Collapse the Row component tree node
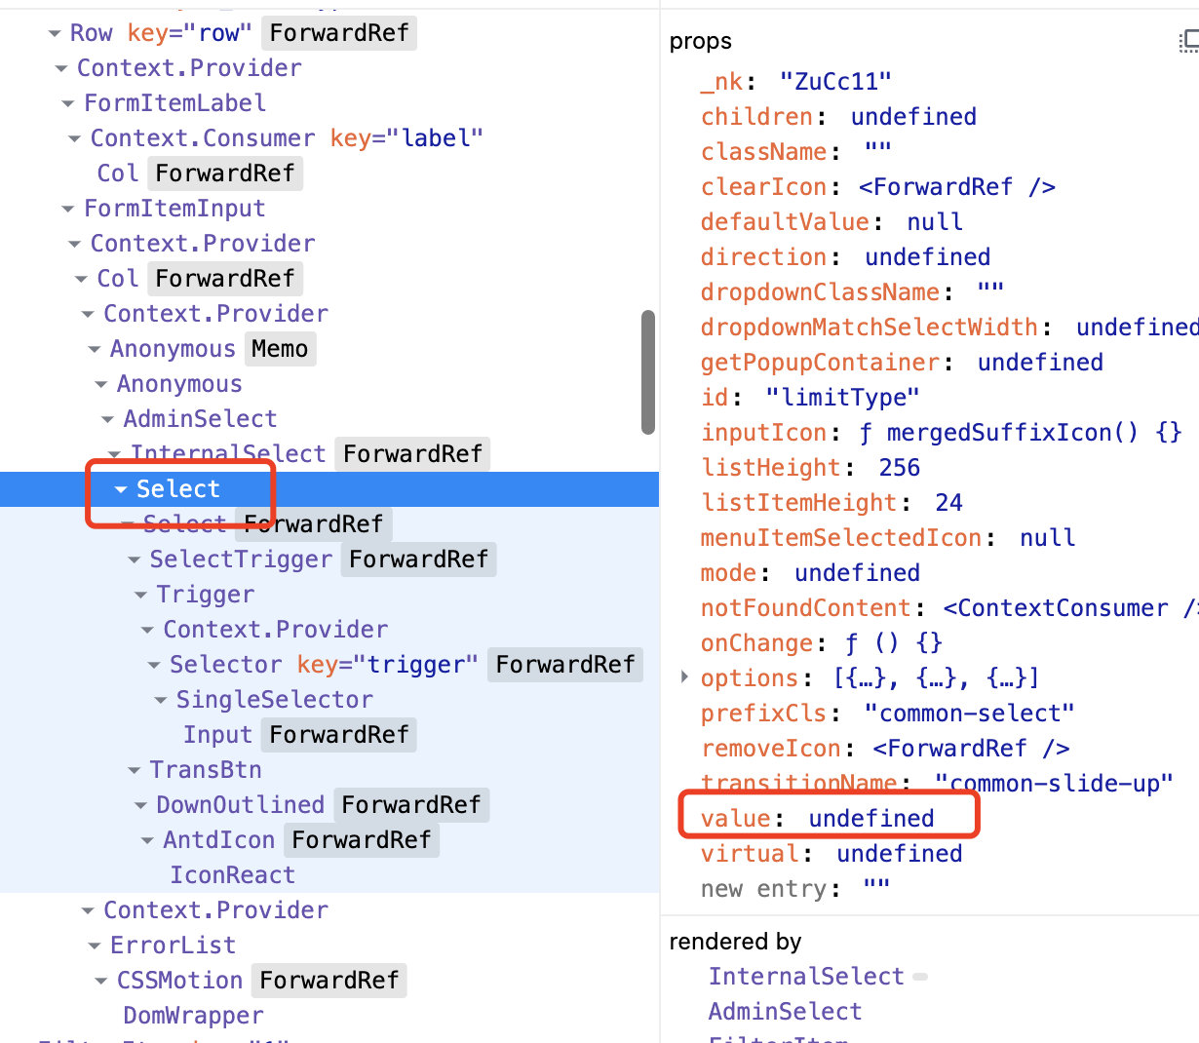Screen dimensions: 1199x1043 (55, 32)
